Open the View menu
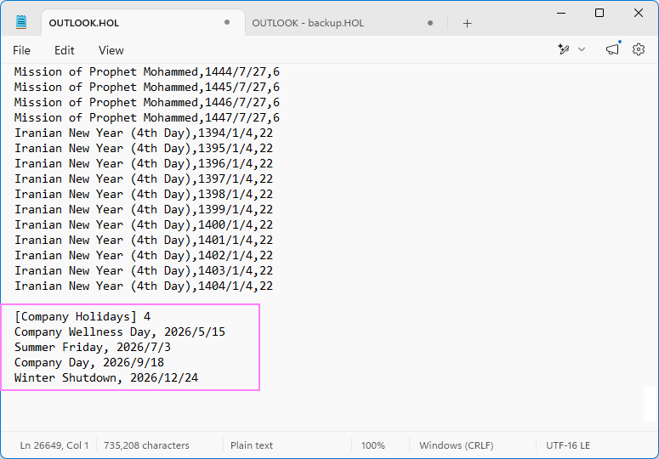 111,50
